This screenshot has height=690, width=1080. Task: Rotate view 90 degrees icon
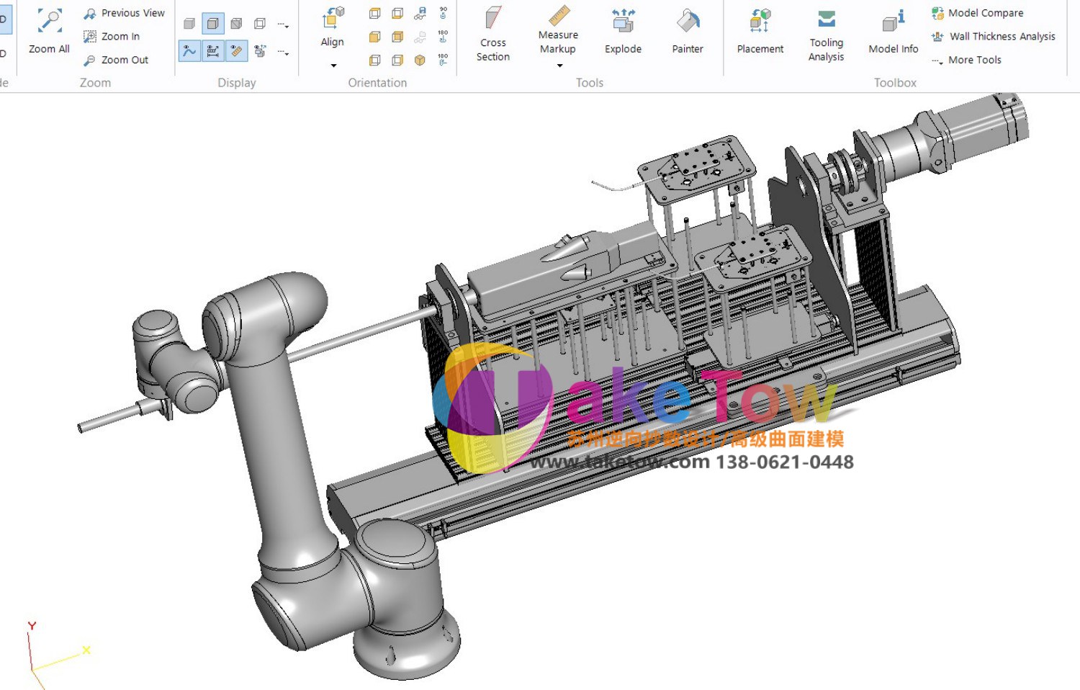443,13
